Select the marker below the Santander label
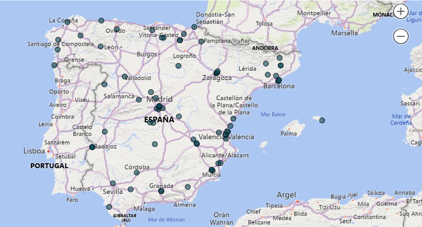This screenshot has height=227, width=422. pos(152,30)
